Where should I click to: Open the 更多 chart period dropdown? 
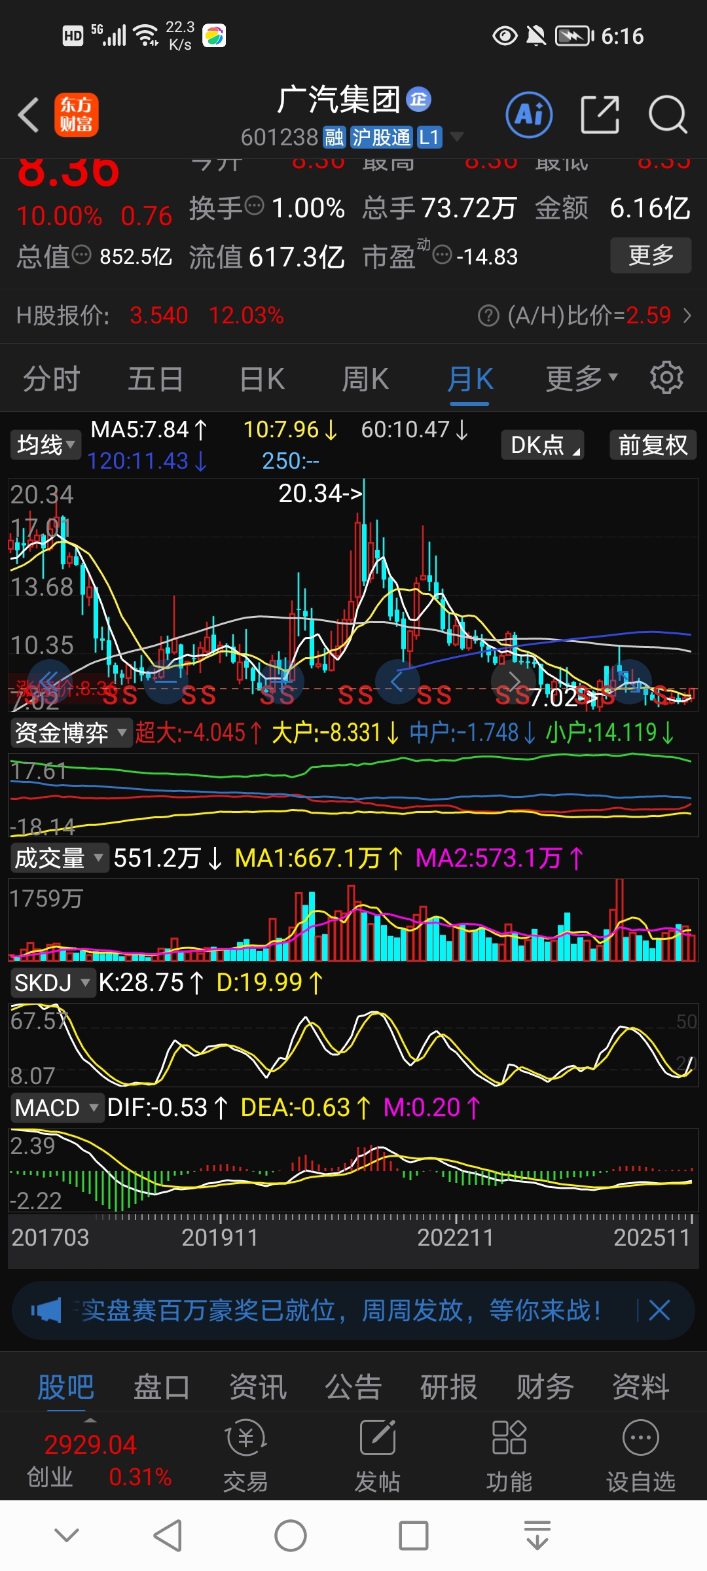[x=582, y=378]
